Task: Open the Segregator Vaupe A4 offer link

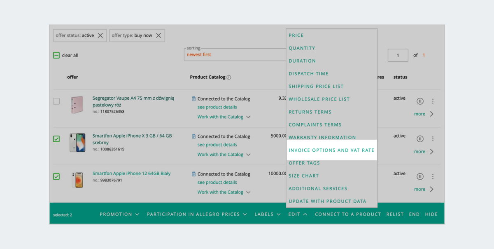Action: (133, 101)
